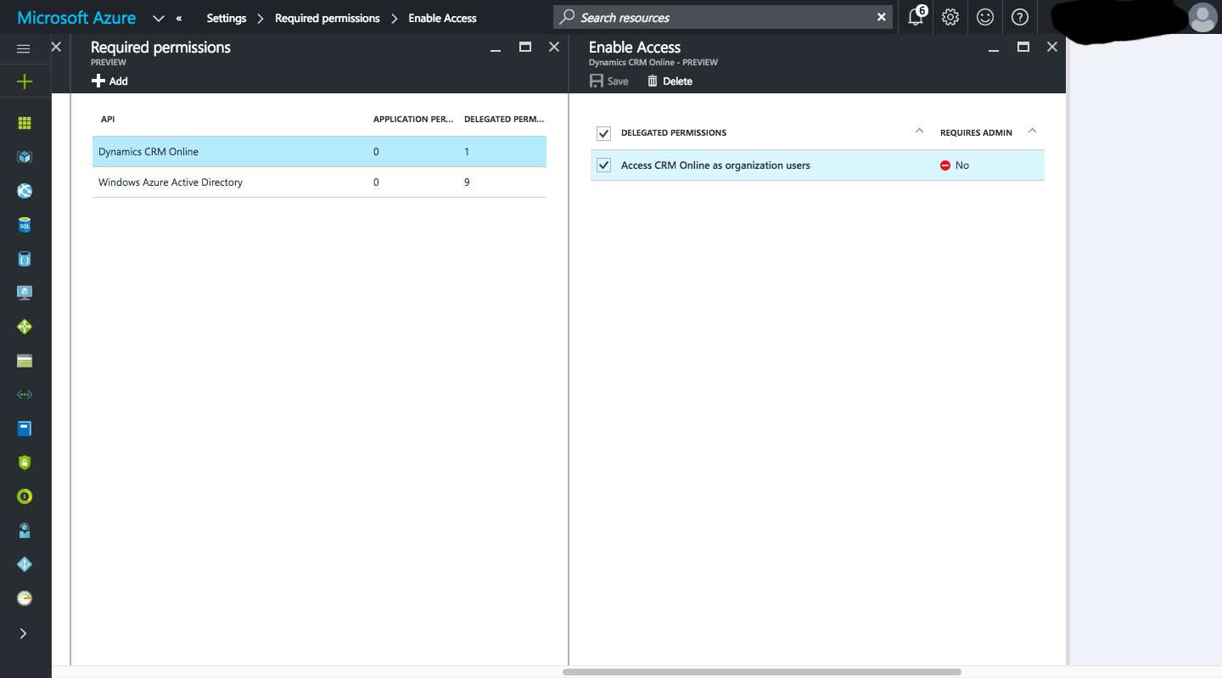Screen dimensions: 1222x678
Task: Open the blue diamond icon in sidebar
Action: [24, 564]
